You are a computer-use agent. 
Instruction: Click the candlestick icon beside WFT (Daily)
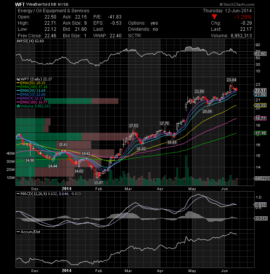[18, 79]
